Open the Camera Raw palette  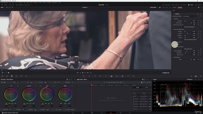pos(3,76)
